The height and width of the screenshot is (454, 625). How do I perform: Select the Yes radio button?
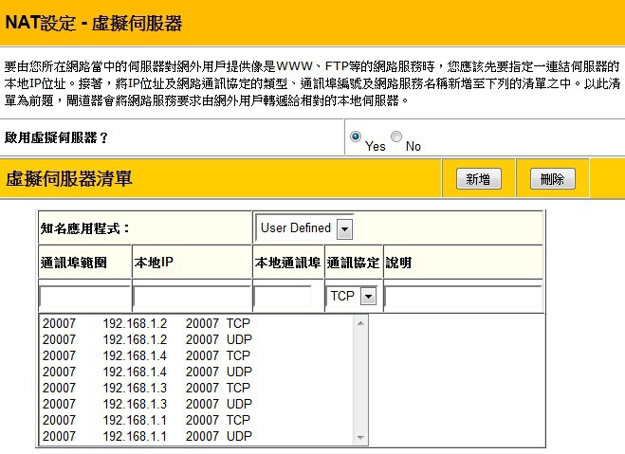click(356, 137)
